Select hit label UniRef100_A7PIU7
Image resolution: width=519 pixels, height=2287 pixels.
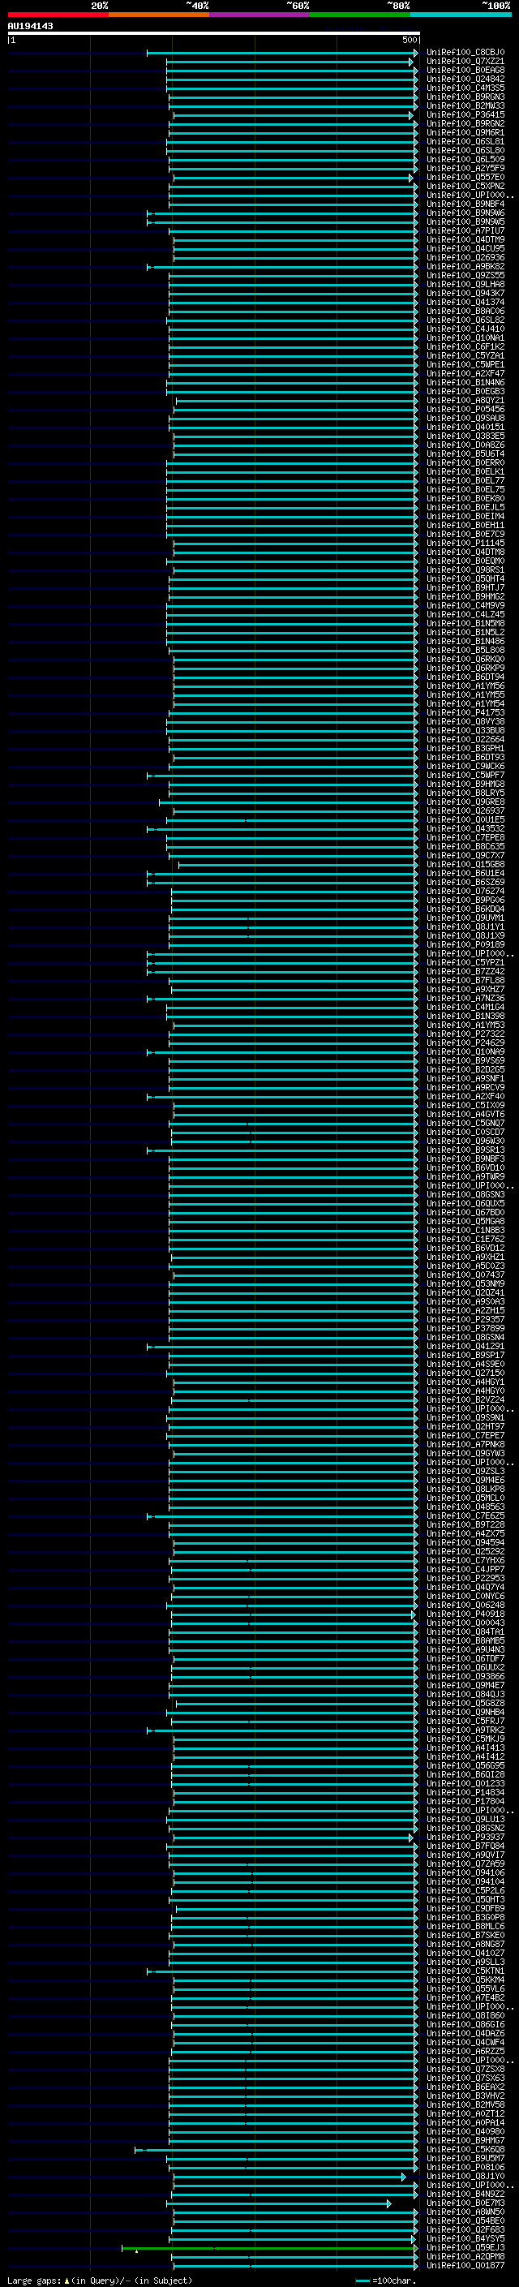pyautogui.click(x=465, y=231)
